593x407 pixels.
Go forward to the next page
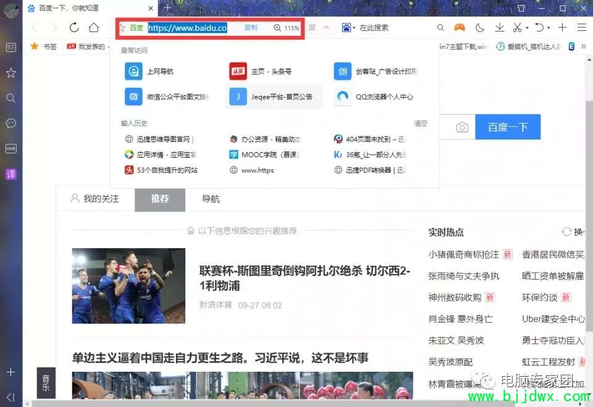pos(54,27)
